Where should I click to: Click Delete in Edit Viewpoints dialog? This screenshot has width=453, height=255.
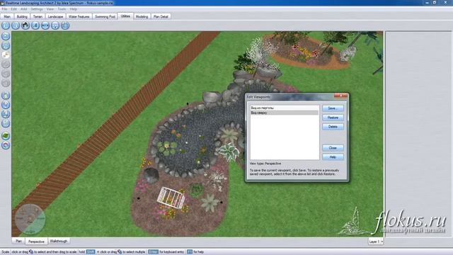tap(333, 127)
